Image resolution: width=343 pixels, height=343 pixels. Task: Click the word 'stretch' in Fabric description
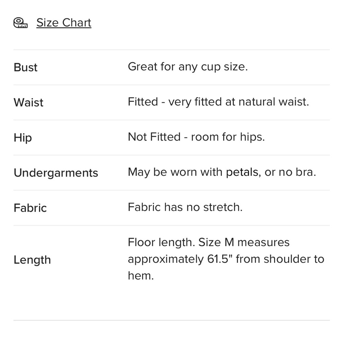click(223, 207)
